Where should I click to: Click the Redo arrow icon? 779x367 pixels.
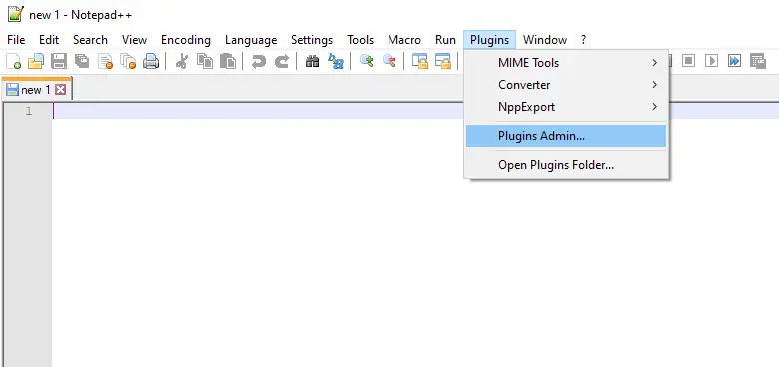click(x=282, y=62)
